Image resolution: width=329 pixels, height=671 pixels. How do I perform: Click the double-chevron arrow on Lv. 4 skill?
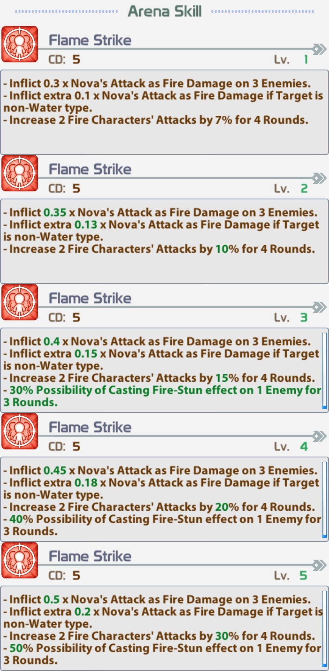[319, 436]
